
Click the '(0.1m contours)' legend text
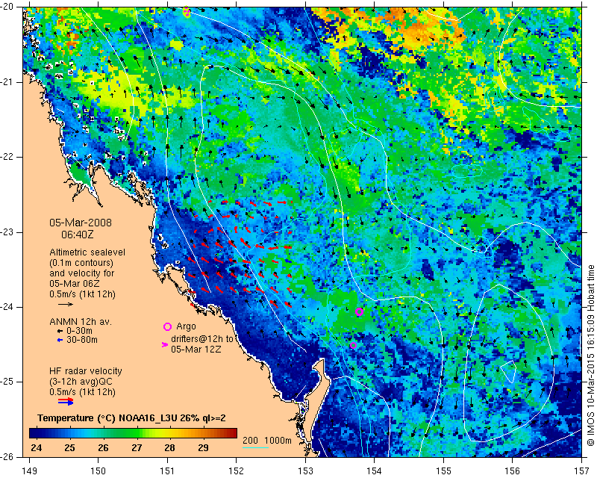point(81,263)
